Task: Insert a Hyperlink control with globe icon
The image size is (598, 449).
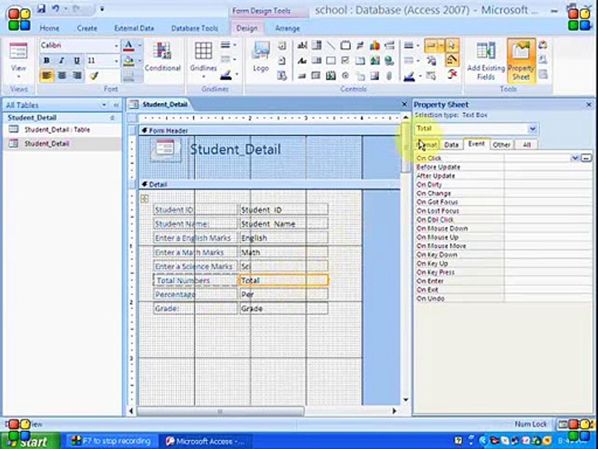Action: point(389,60)
